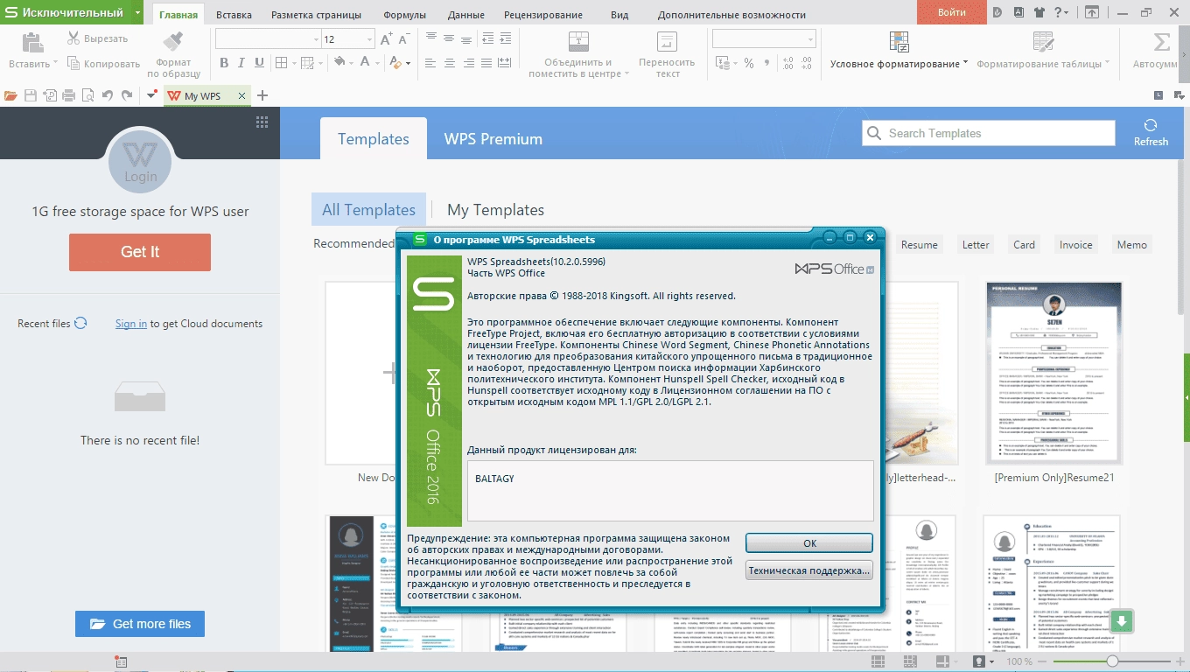Click the Print icon in quick toolbar

coord(69,95)
